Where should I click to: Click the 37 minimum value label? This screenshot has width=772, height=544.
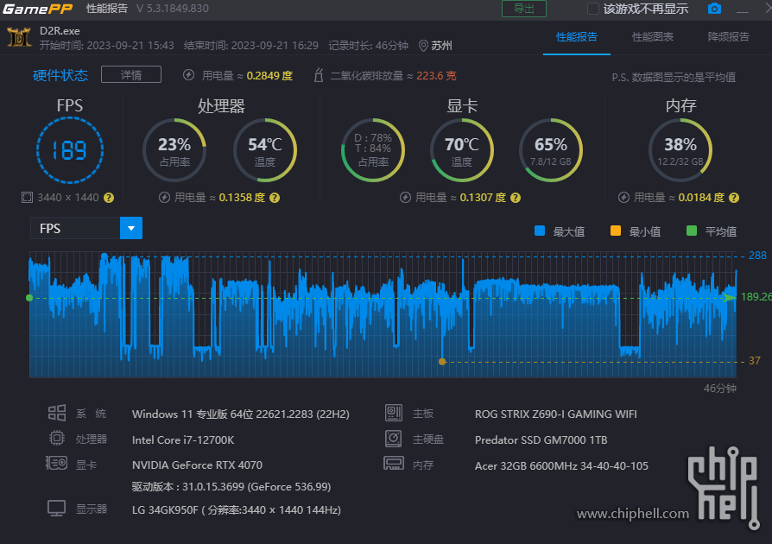coord(754,361)
